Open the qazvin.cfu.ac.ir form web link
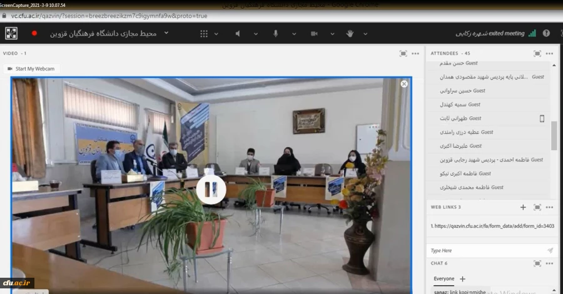563x294 pixels. [x=492, y=226]
